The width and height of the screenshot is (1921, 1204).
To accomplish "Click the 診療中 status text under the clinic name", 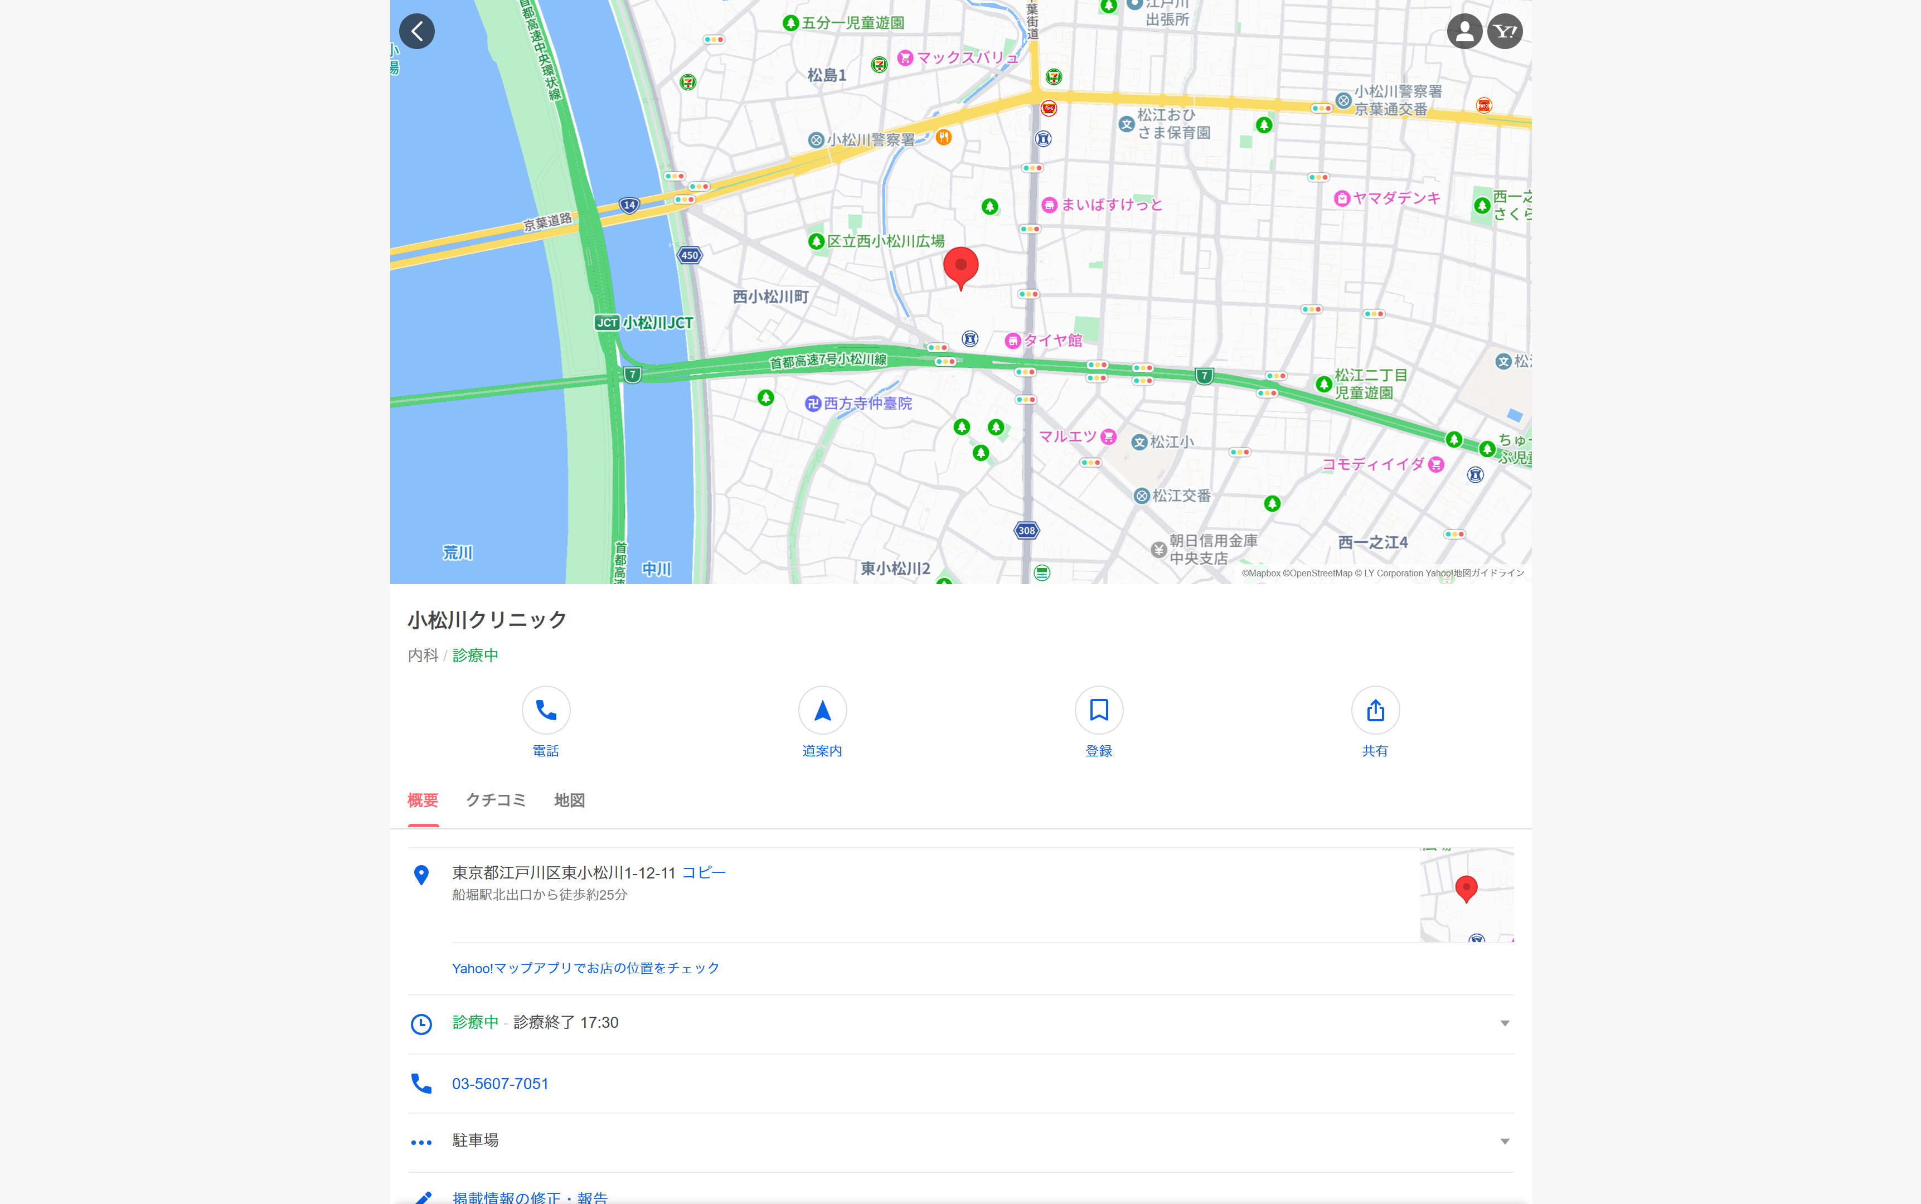I will click(476, 656).
